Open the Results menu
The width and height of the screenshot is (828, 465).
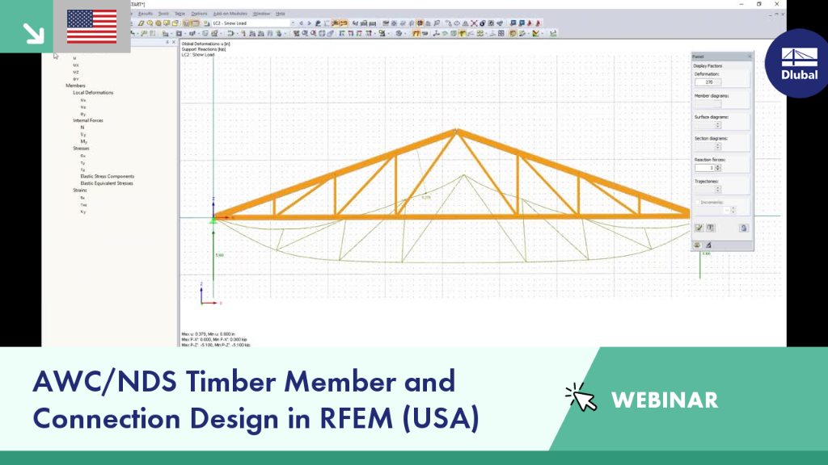point(146,14)
